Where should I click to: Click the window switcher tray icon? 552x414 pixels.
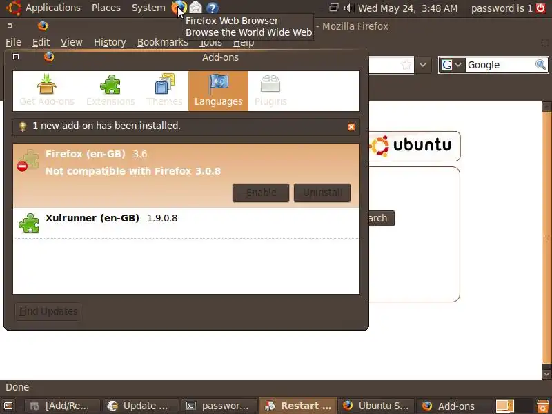tap(334, 8)
